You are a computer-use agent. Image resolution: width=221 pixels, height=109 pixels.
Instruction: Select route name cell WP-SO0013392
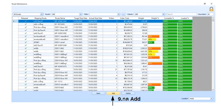coord(64,33)
